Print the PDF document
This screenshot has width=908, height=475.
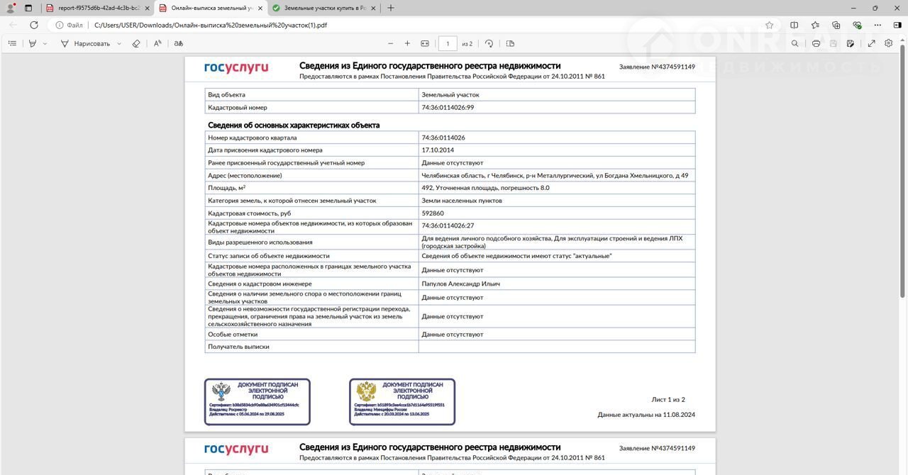[x=816, y=43]
